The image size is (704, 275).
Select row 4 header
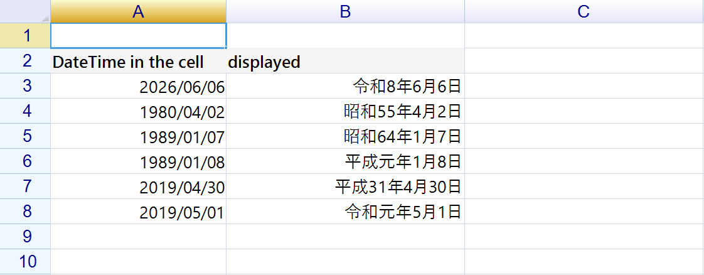pyautogui.click(x=25, y=111)
